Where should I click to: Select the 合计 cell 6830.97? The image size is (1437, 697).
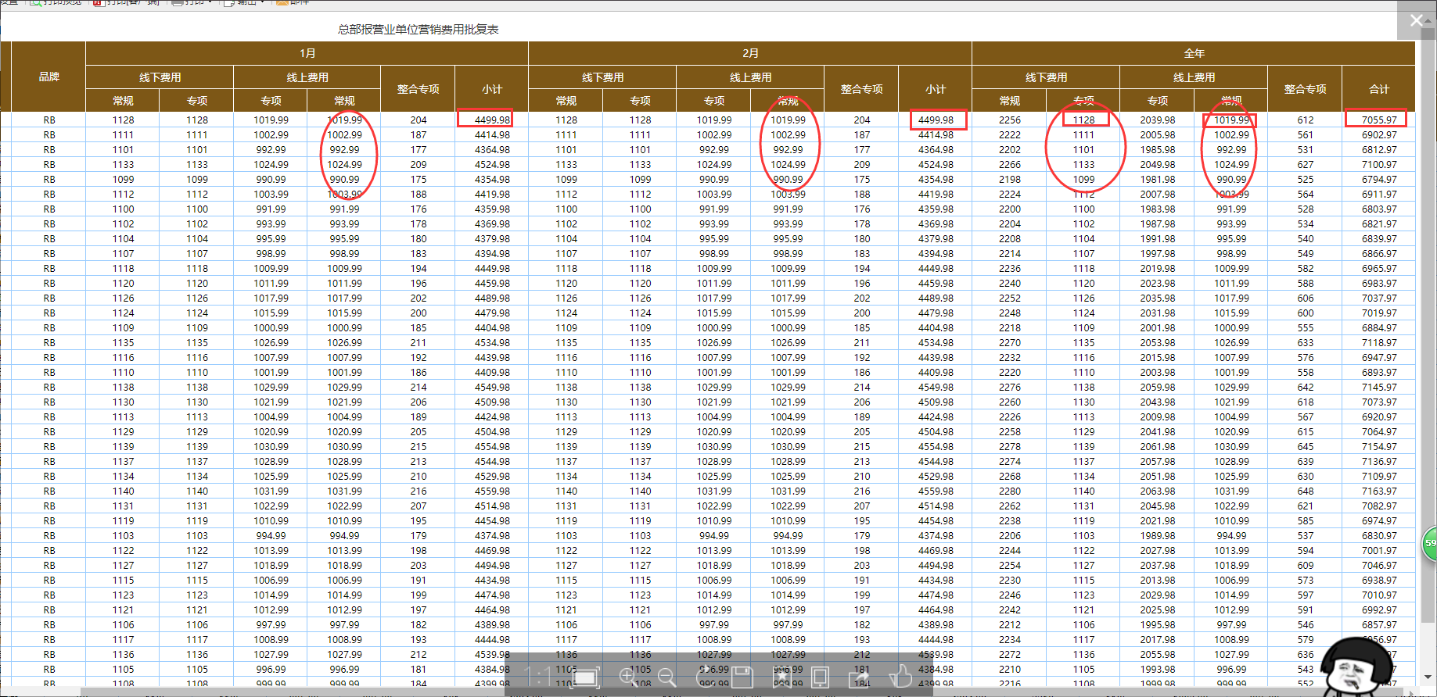pos(1378,536)
